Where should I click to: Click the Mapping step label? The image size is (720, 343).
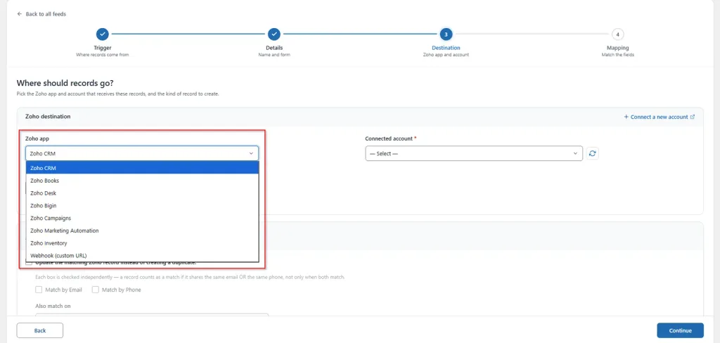(617, 48)
